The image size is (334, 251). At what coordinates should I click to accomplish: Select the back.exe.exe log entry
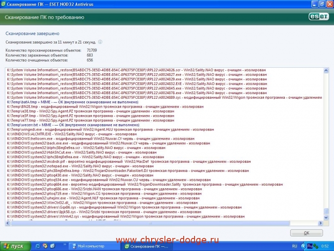tap(109, 143)
